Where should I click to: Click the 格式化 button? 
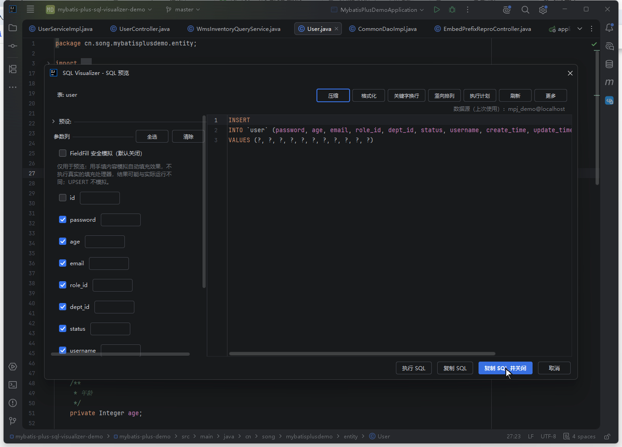pos(369,96)
